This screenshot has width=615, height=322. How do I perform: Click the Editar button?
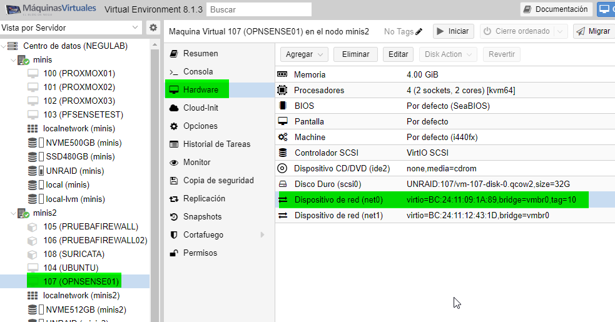(x=398, y=54)
